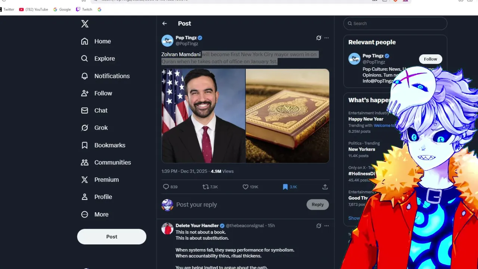Click the Search field
Image resolution: width=478 pixels, height=269 pixels.
click(x=395, y=23)
